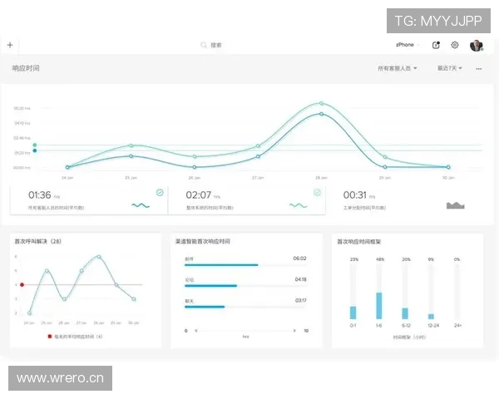Click the 响应时间 page title

click(x=26, y=68)
